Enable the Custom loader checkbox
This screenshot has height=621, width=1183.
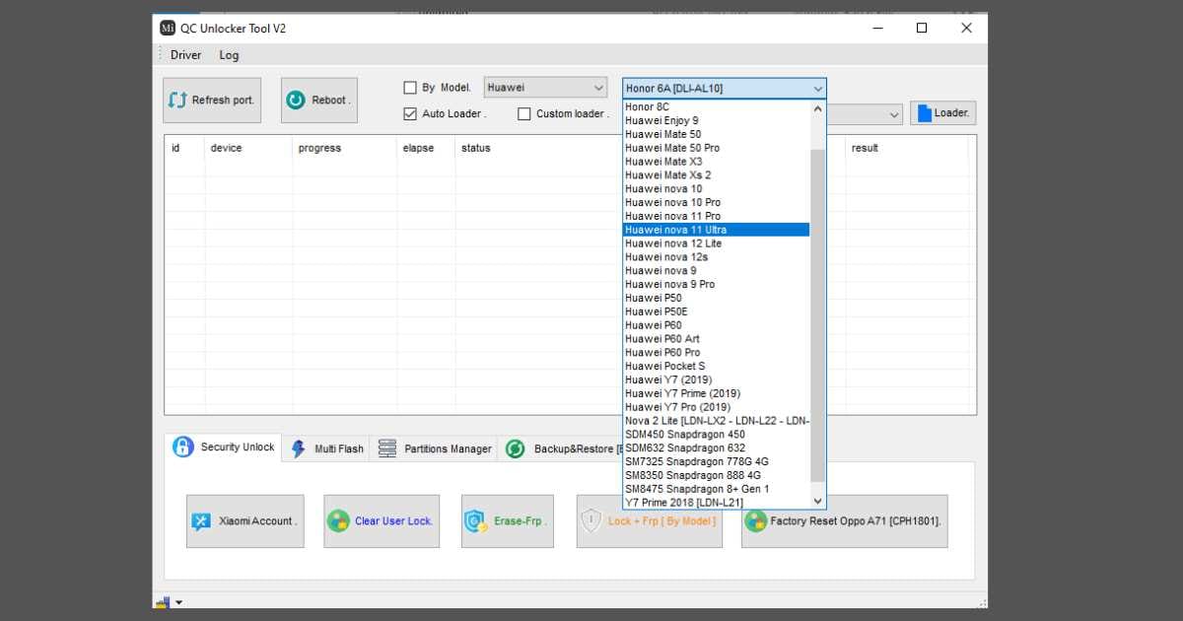click(x=524, y=113)
